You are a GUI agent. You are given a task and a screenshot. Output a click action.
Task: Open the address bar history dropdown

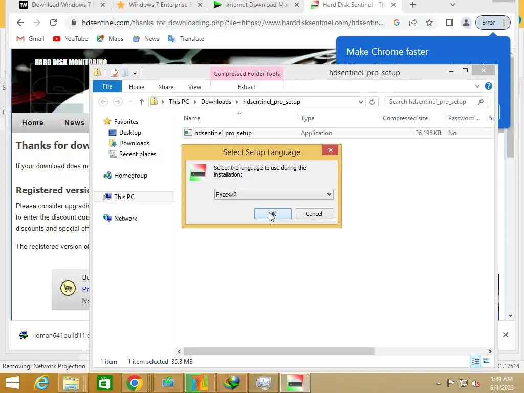(361, 102)
